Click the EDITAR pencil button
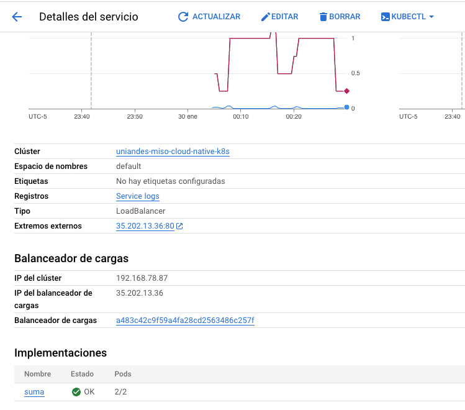The height and width of the screenshot is (410, 465). pyautogui.click(x=279, y=17)
